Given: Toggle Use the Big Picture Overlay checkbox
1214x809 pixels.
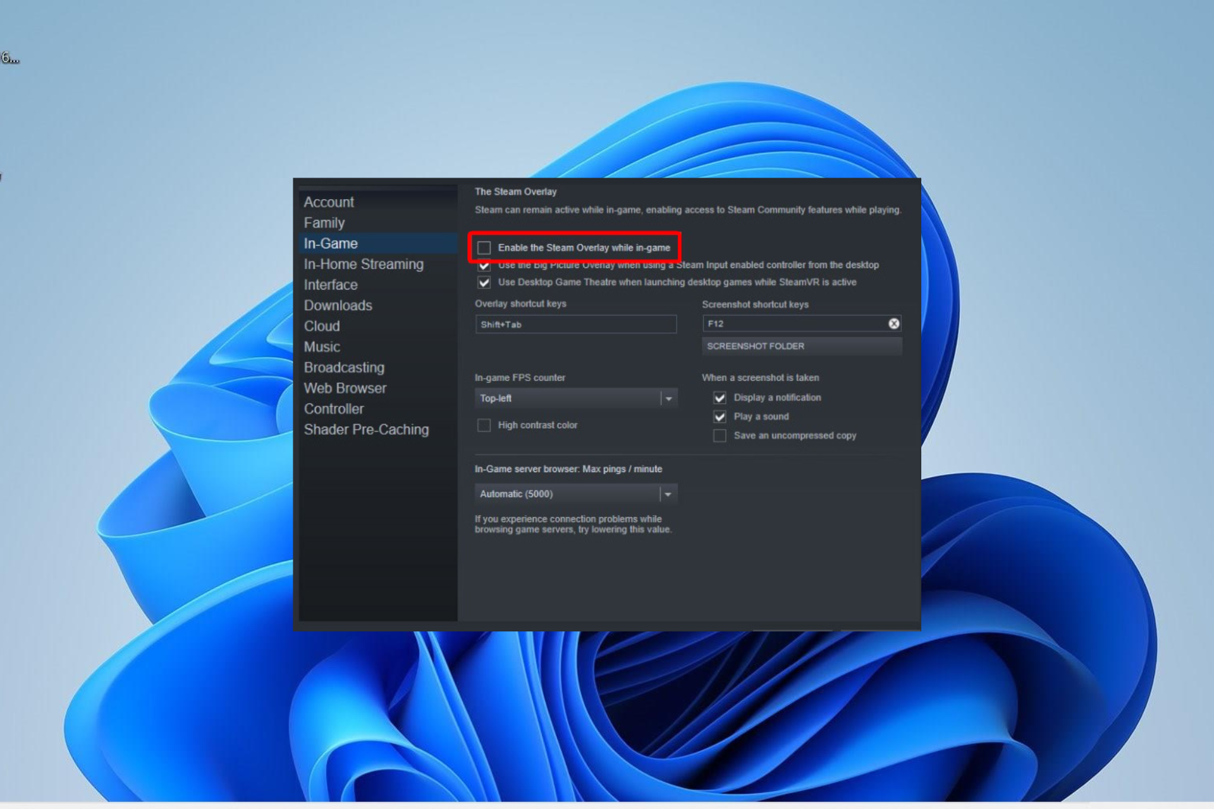Looking at the screenshot, I should click(483, 265).
